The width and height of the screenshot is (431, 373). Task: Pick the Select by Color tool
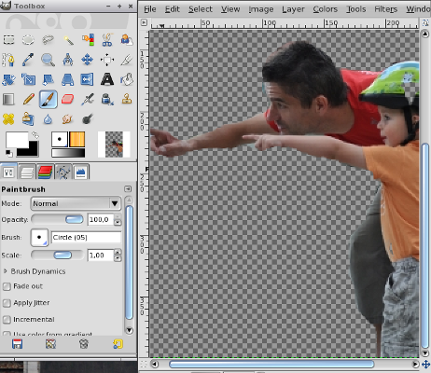click(x=88, y=39)
